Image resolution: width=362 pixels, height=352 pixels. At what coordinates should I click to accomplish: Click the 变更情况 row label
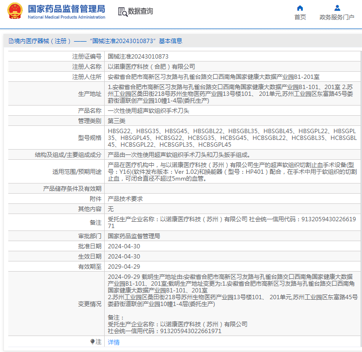coord(90,304)
